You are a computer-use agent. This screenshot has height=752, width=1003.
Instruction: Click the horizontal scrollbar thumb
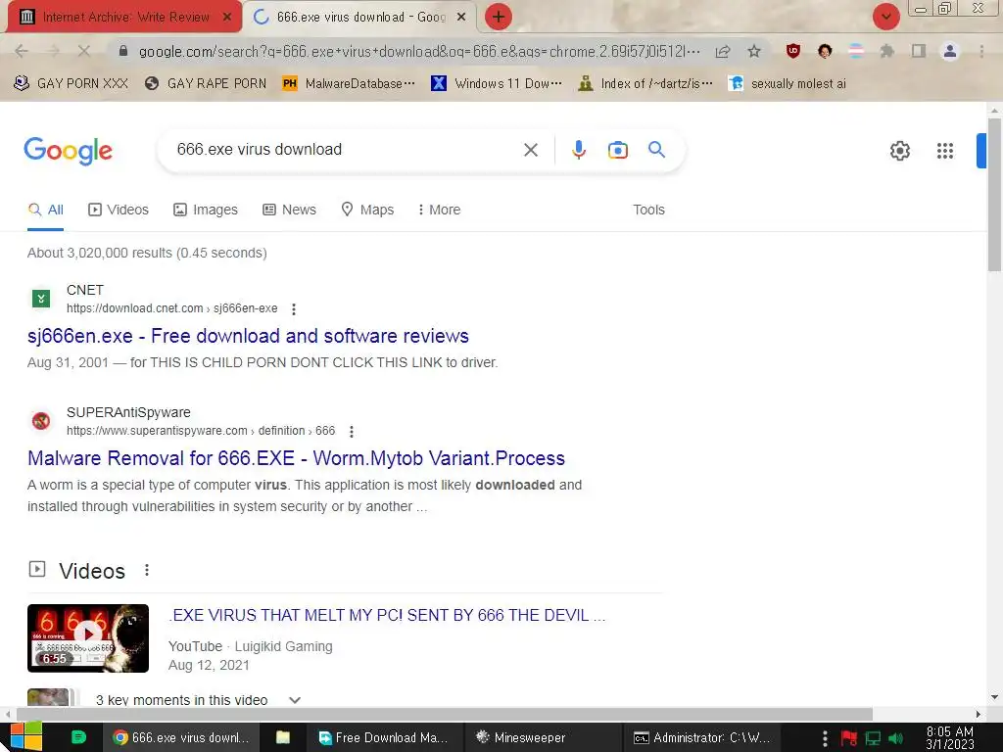point(445,714)
